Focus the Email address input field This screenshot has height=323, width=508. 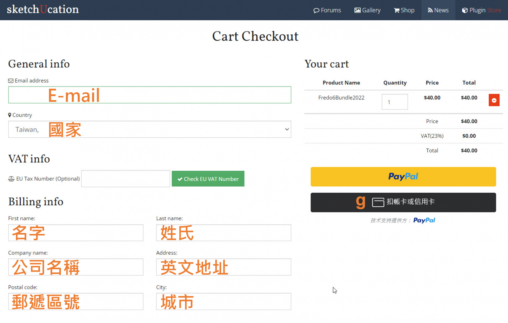(150, 95)
